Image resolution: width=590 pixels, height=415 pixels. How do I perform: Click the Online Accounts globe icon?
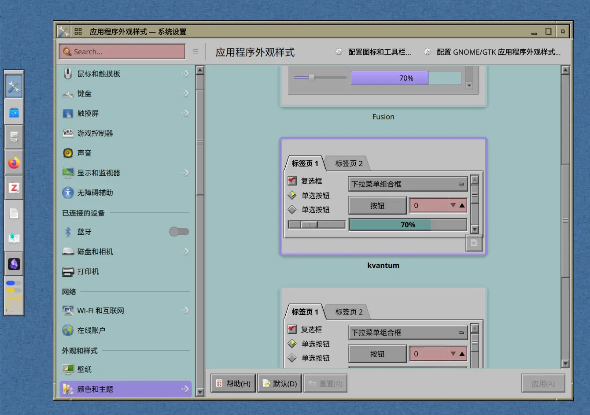click(68, 330)
